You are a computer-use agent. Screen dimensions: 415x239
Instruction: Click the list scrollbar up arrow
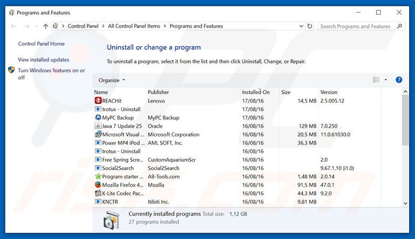click(405, 92)
